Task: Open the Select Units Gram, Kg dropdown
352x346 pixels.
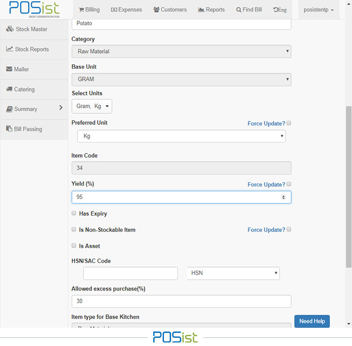Action: click(92, 106)
